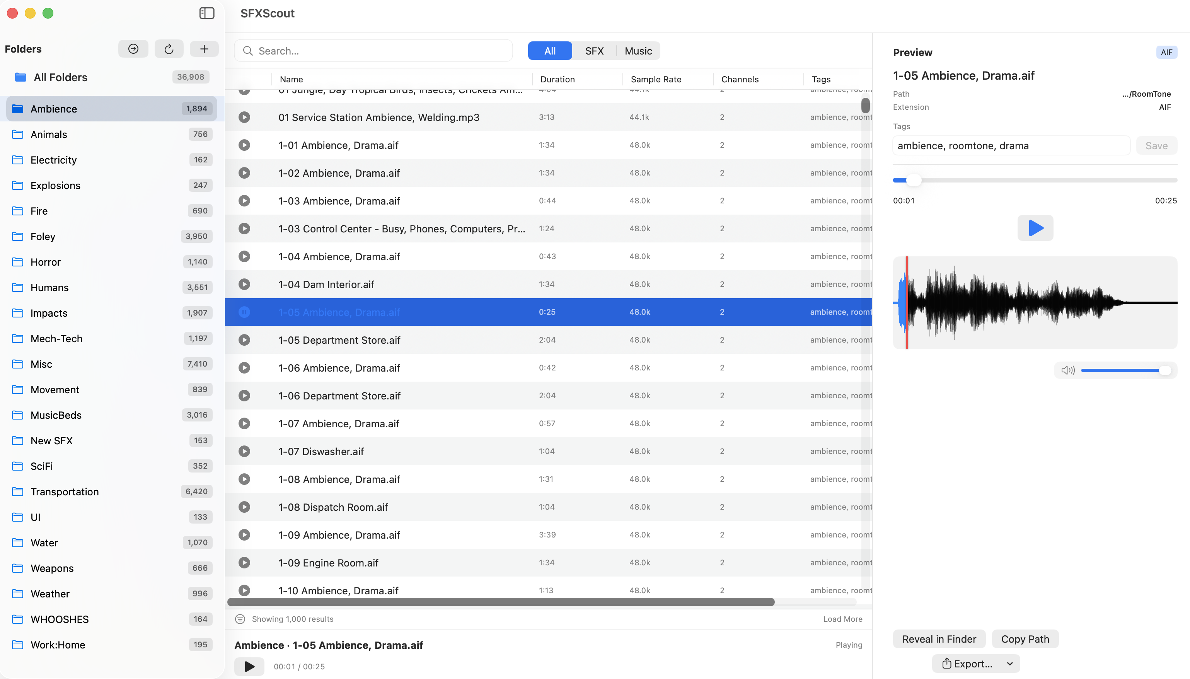Viewport: 1190px width, 679px height.
Task: Click the refresh folders icon
Action: (x=169, y=48)
